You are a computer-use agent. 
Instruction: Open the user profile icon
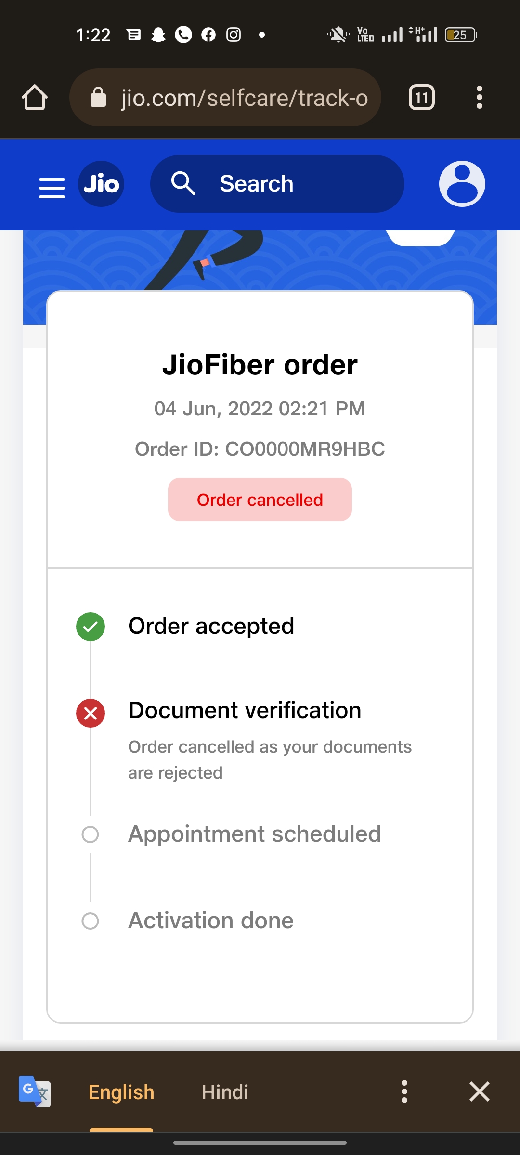[462, 184]
